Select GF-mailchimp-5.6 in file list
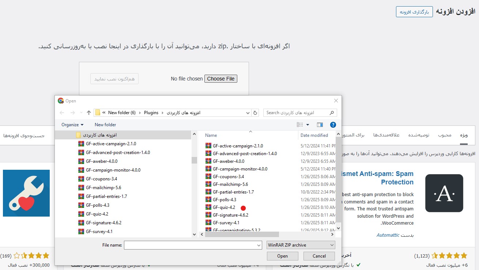479x270 pixels. (230, 184)
